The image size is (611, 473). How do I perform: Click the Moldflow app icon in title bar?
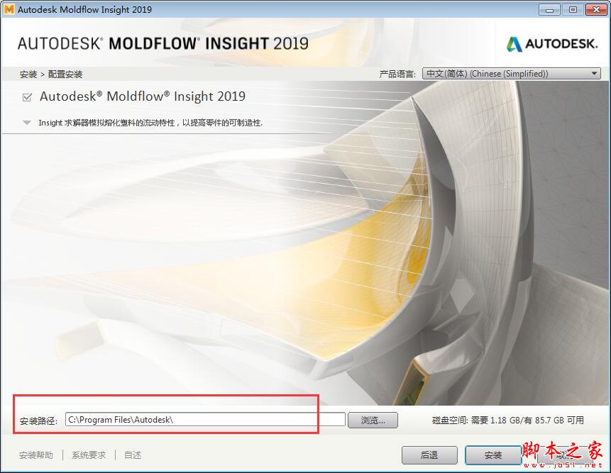(x=9, y=9)
